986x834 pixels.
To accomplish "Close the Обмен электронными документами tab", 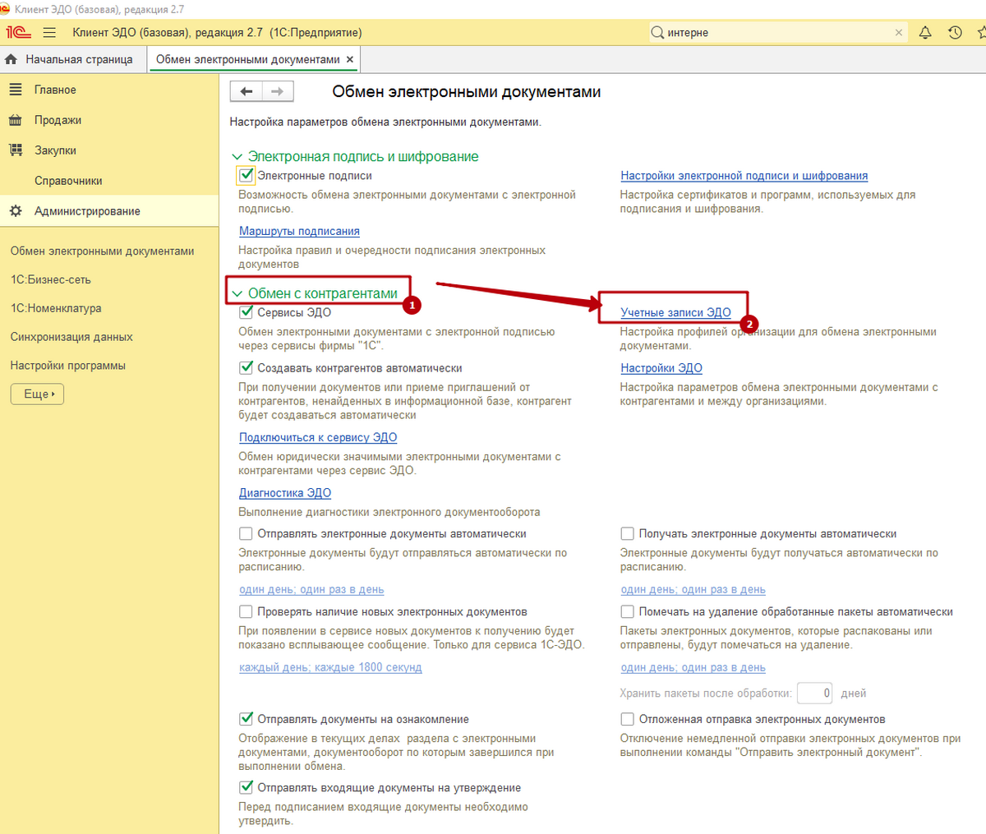I will pyautogui.click(x=350, y=59).
